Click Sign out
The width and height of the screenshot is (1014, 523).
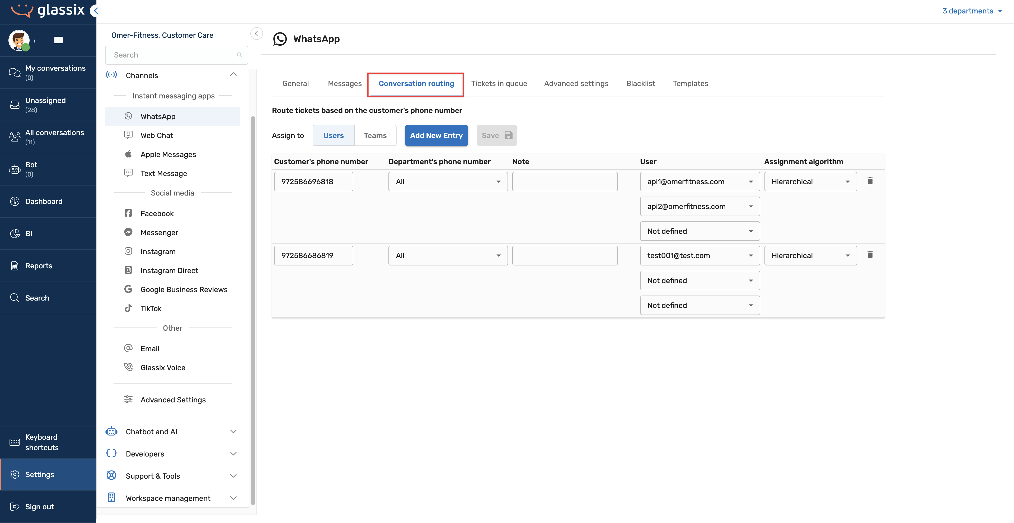point(39,506)
